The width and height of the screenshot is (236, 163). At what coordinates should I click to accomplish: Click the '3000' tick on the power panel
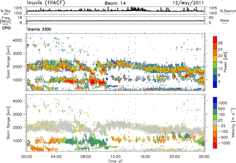pos(17,54)
